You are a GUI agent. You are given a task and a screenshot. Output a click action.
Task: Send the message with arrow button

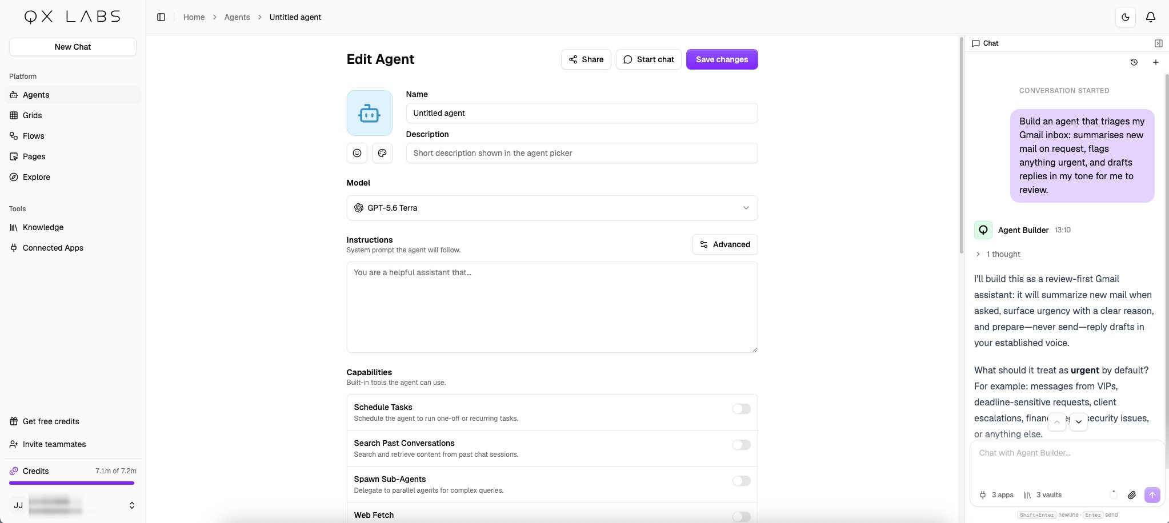[1152, 495]
